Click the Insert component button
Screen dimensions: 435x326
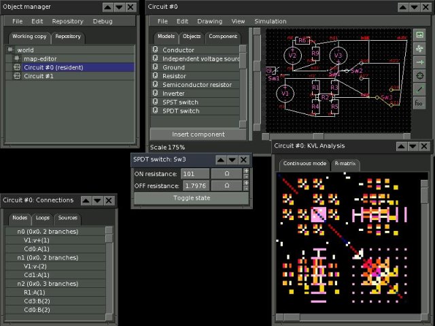198,134
